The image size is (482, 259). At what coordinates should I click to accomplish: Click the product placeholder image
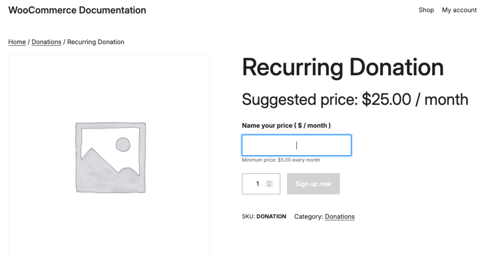[x=110, y=156]
